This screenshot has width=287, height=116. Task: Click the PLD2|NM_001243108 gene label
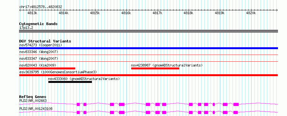pyautogui.click(x=36, y=109)
